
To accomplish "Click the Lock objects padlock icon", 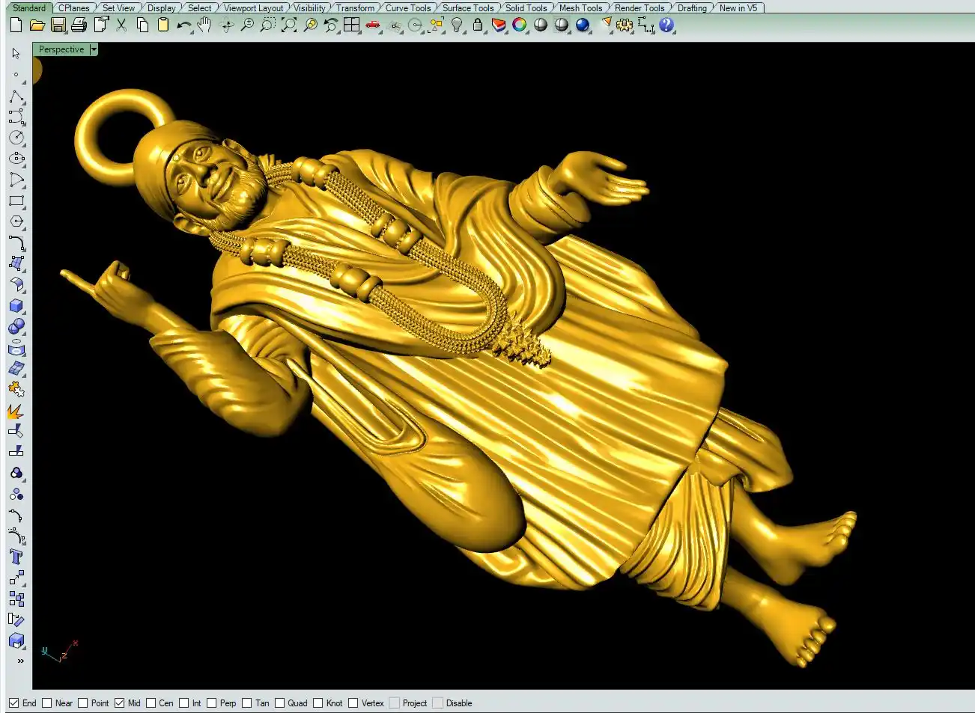I will pos(478,25).
